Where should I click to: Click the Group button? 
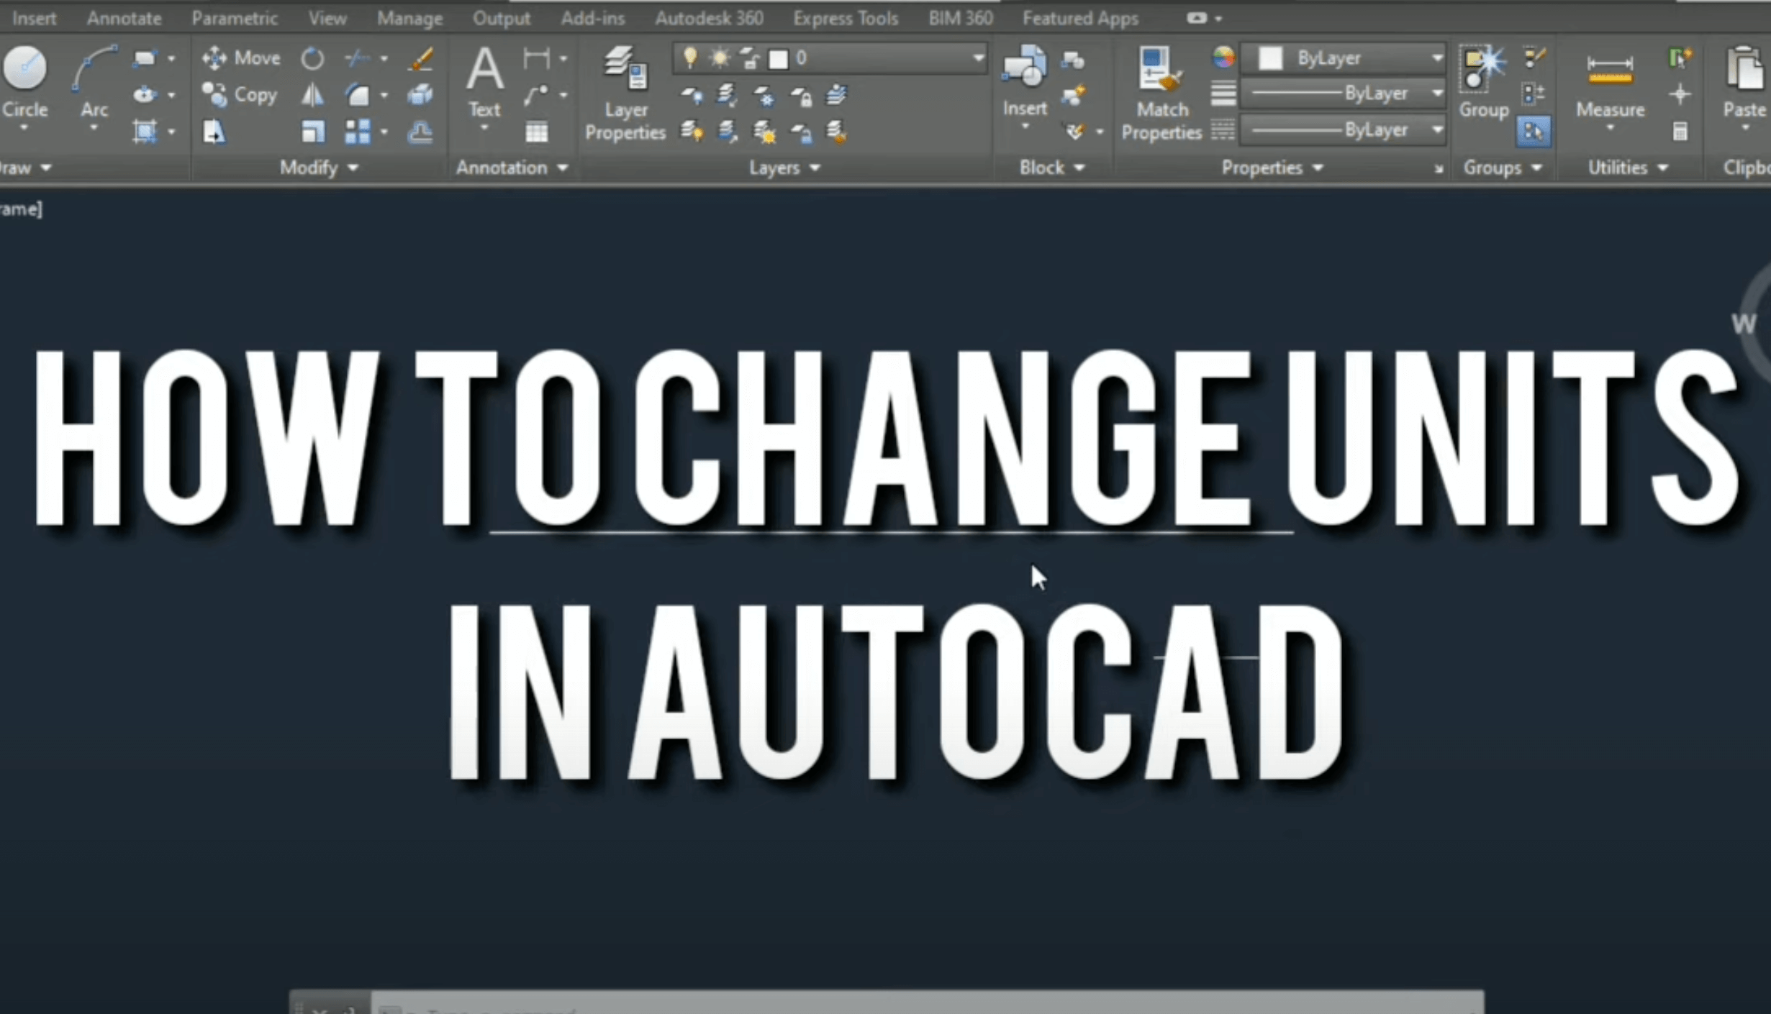[x=1482, y=70]
